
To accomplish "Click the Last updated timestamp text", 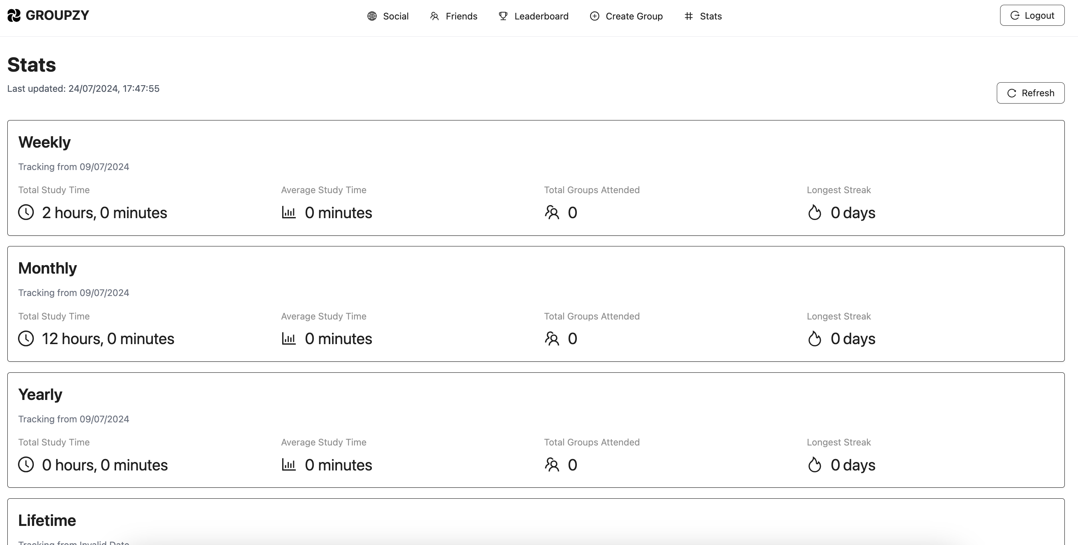I will click(83, 89).
